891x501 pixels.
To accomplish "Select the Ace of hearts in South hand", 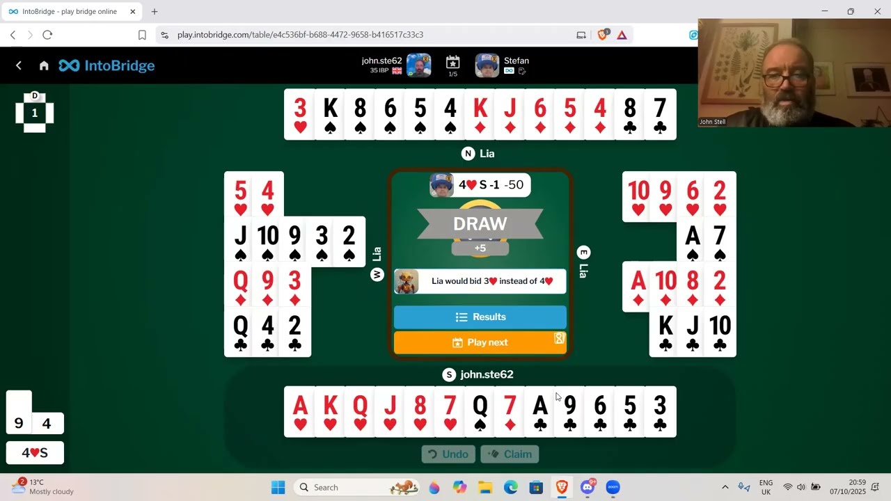I will pos(300,412).
